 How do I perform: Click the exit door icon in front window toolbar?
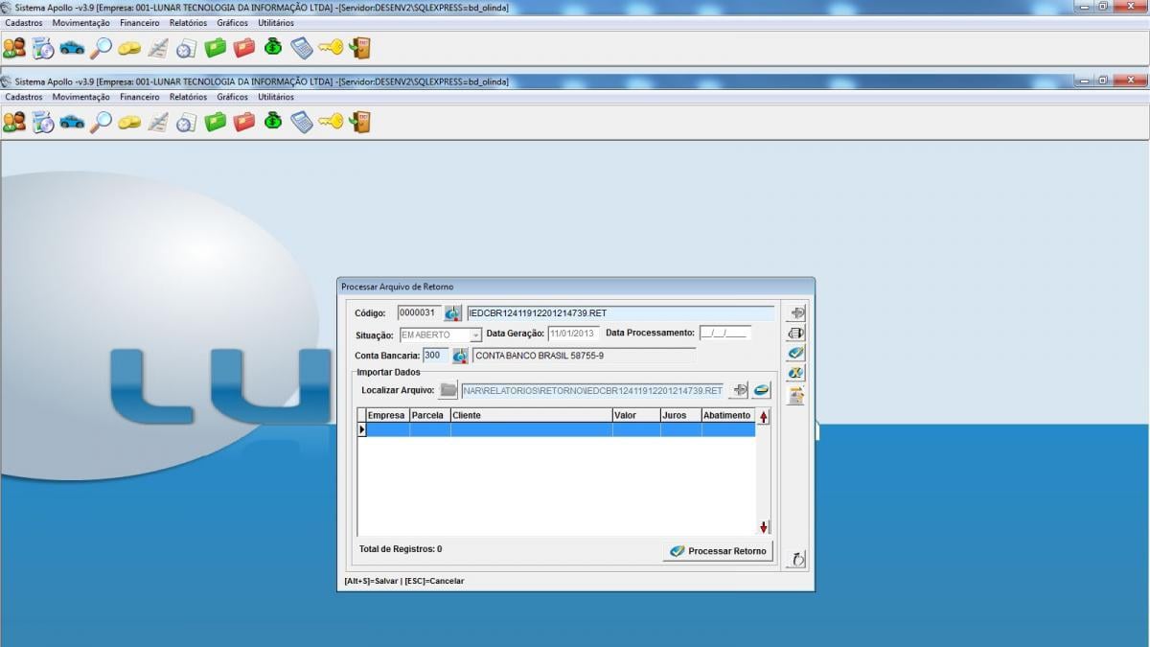click(360, 122)
